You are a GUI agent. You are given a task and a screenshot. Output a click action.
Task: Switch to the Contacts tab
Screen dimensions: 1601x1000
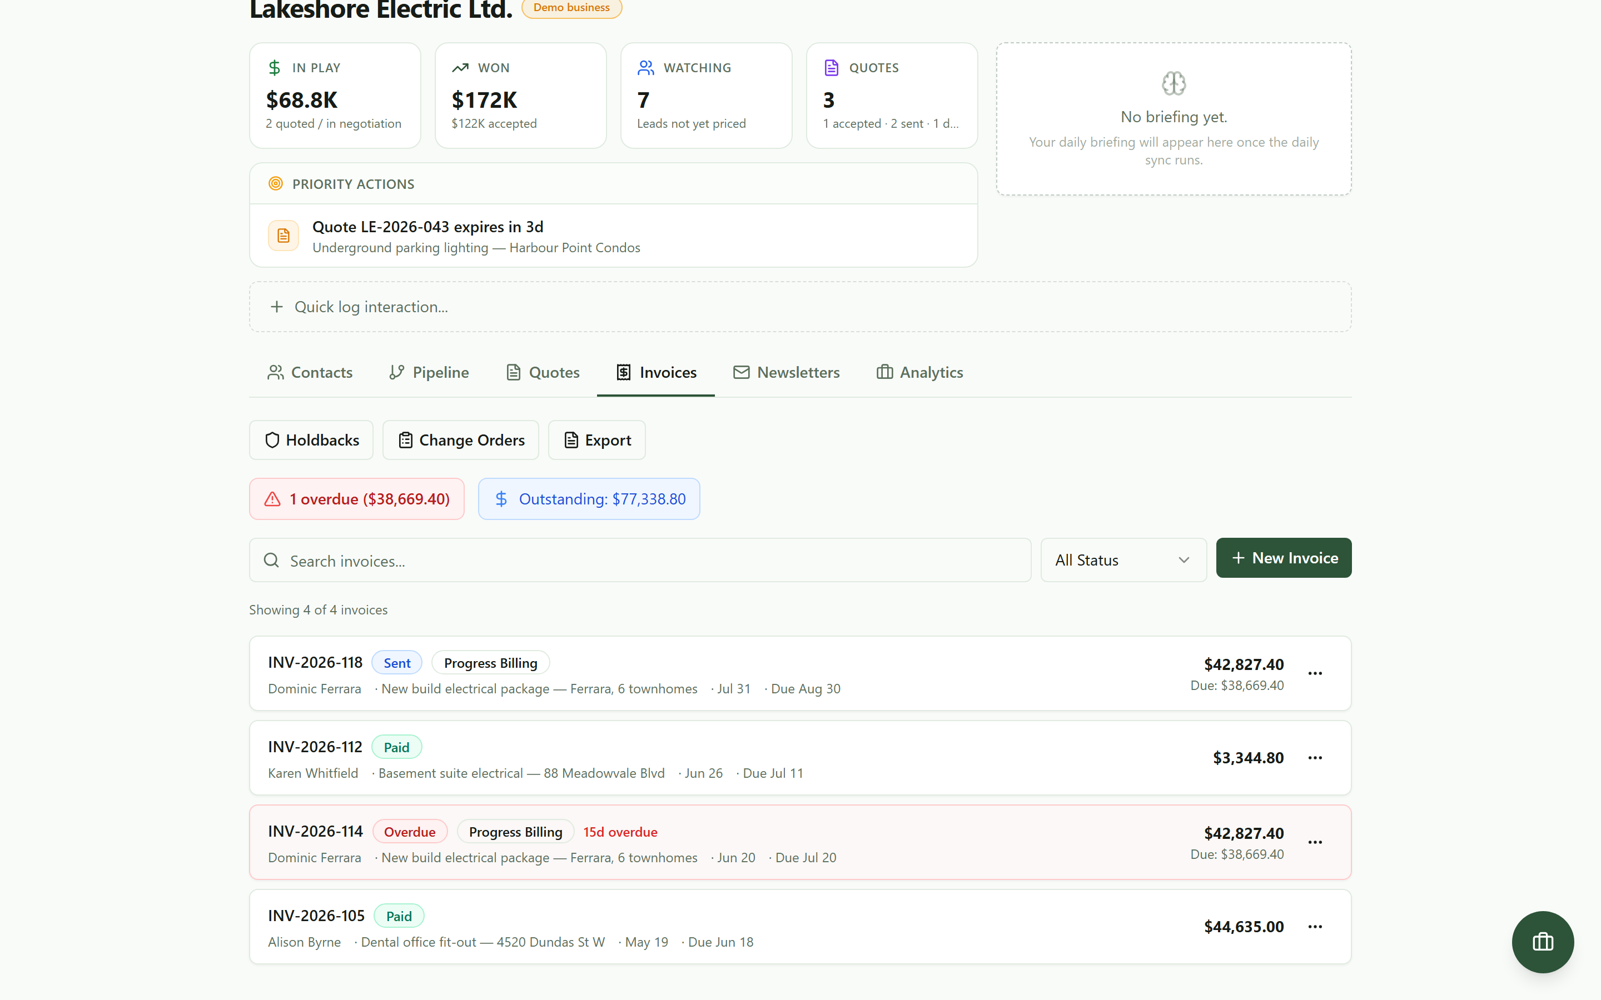pyautogui.click(x=310, y=372)
